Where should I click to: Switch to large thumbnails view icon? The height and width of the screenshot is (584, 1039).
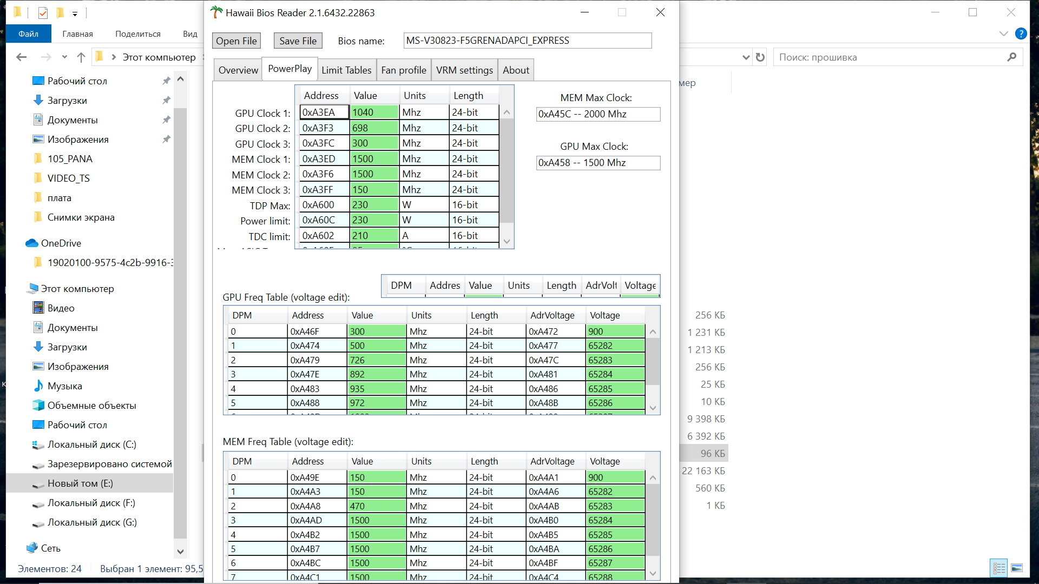pyautogui.click(x=1017, y=568)
